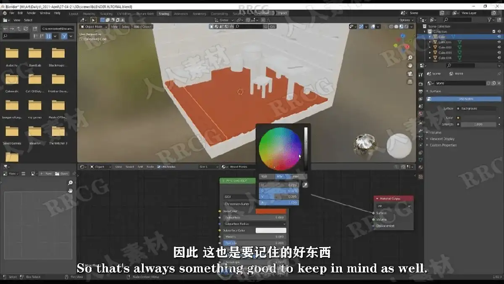Click the zoom viewport magnifier icon

(410, 58)
